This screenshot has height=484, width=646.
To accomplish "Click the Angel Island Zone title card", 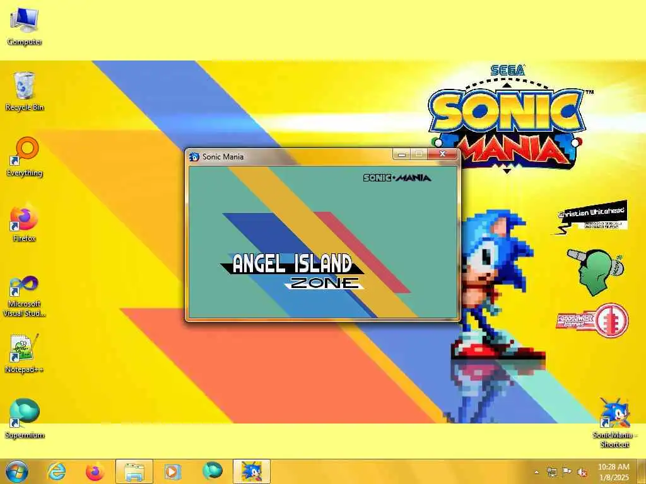I will pyautogui.click(x=293, y=272).
